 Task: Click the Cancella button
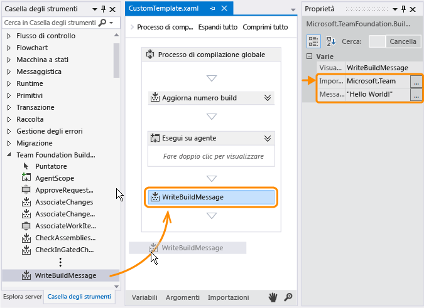click(x=403, y=41)
